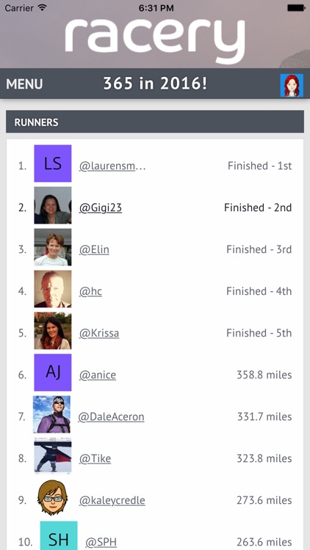Tap the purple LS avatar
310x550 pixels.
(x=53, y=164)
